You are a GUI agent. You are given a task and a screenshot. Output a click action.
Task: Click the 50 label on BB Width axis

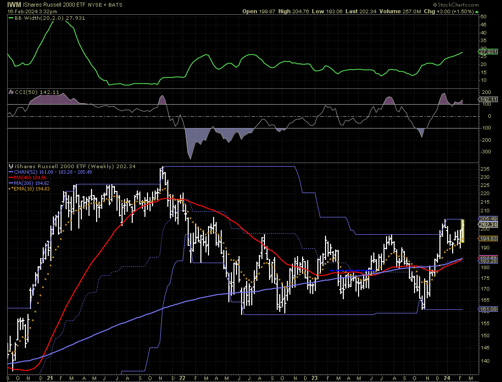(483, 17)
